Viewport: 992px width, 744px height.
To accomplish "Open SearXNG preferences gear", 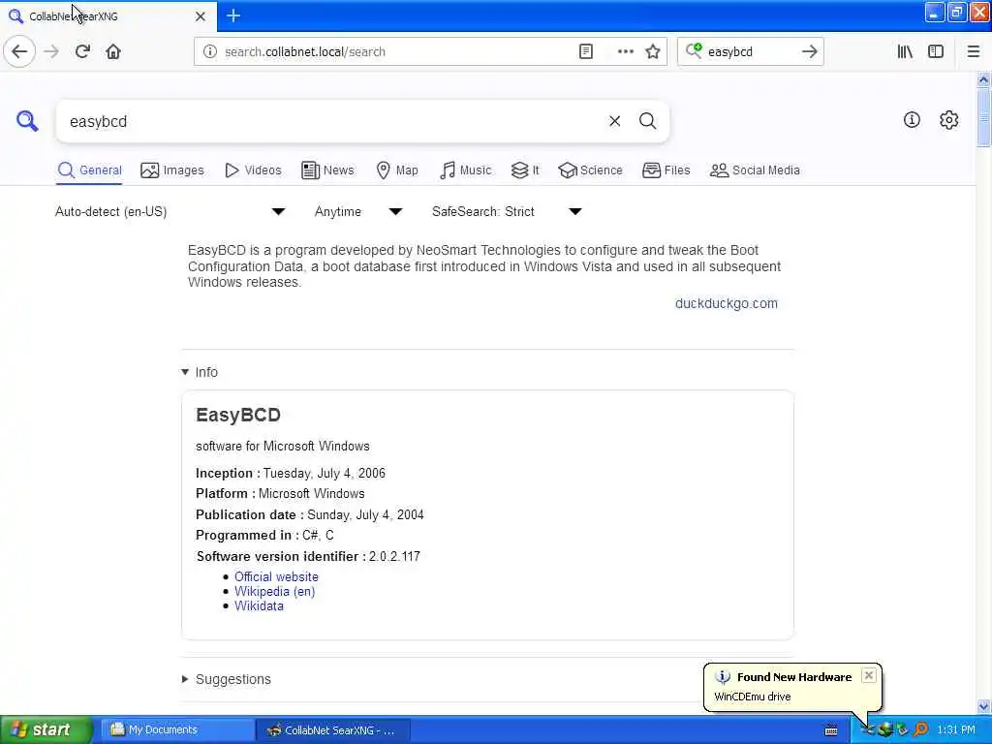I will 949,119.
